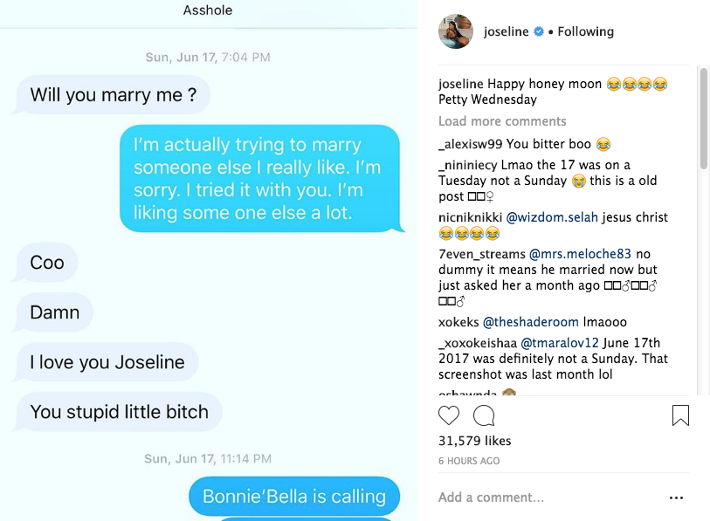Viewport: 710px width, 521px height.
Task: Expand Load more comments
Action: tap(502, 121)
